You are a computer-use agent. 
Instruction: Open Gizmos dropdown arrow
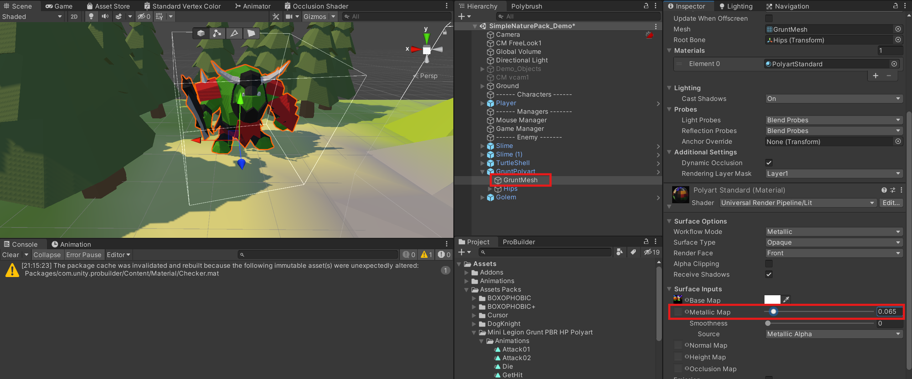coord(333,16)
